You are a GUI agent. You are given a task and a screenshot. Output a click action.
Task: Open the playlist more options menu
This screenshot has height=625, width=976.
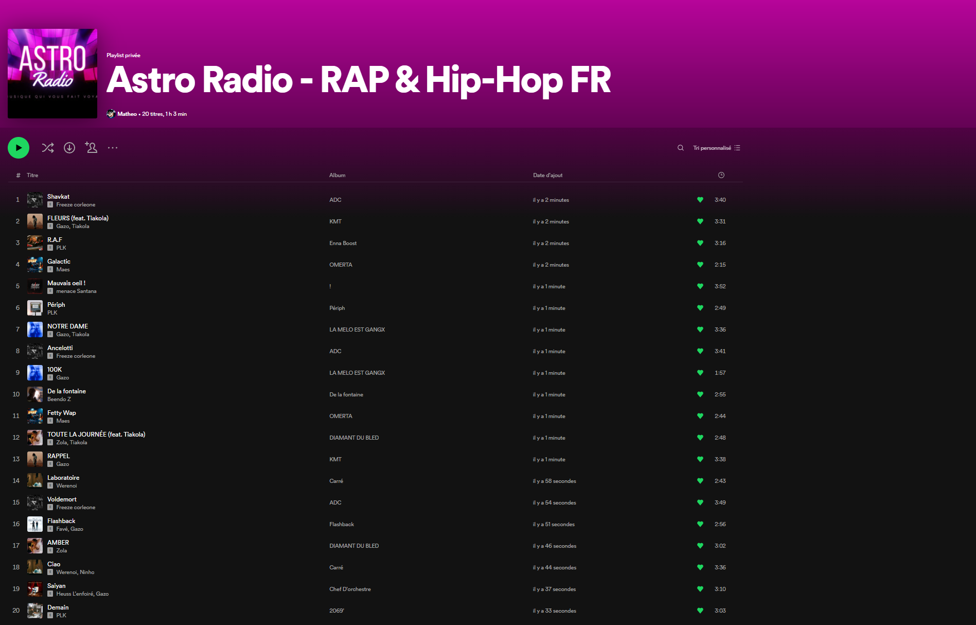pyautogui.click(x=113, y=148)
